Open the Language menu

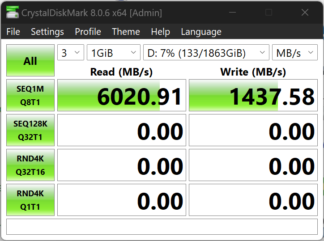coord(201,32)
